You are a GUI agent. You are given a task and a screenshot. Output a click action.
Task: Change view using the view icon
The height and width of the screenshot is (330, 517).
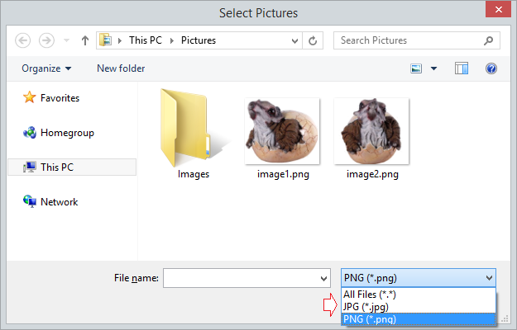[x=416, y=68]
